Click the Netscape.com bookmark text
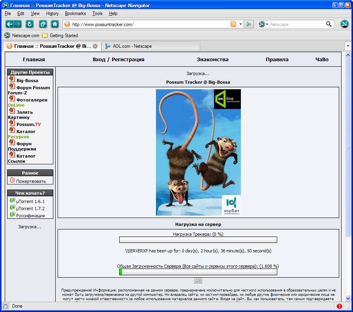The width and height of the screenshot is (353, 312). click(26, 35)
